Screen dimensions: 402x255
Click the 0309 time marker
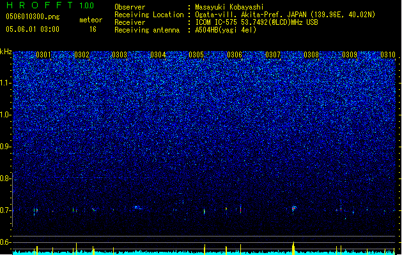tap(350, 55)
